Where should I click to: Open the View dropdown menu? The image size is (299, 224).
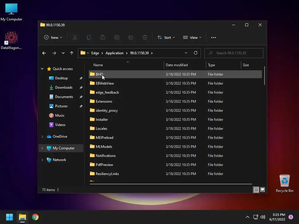192,38
